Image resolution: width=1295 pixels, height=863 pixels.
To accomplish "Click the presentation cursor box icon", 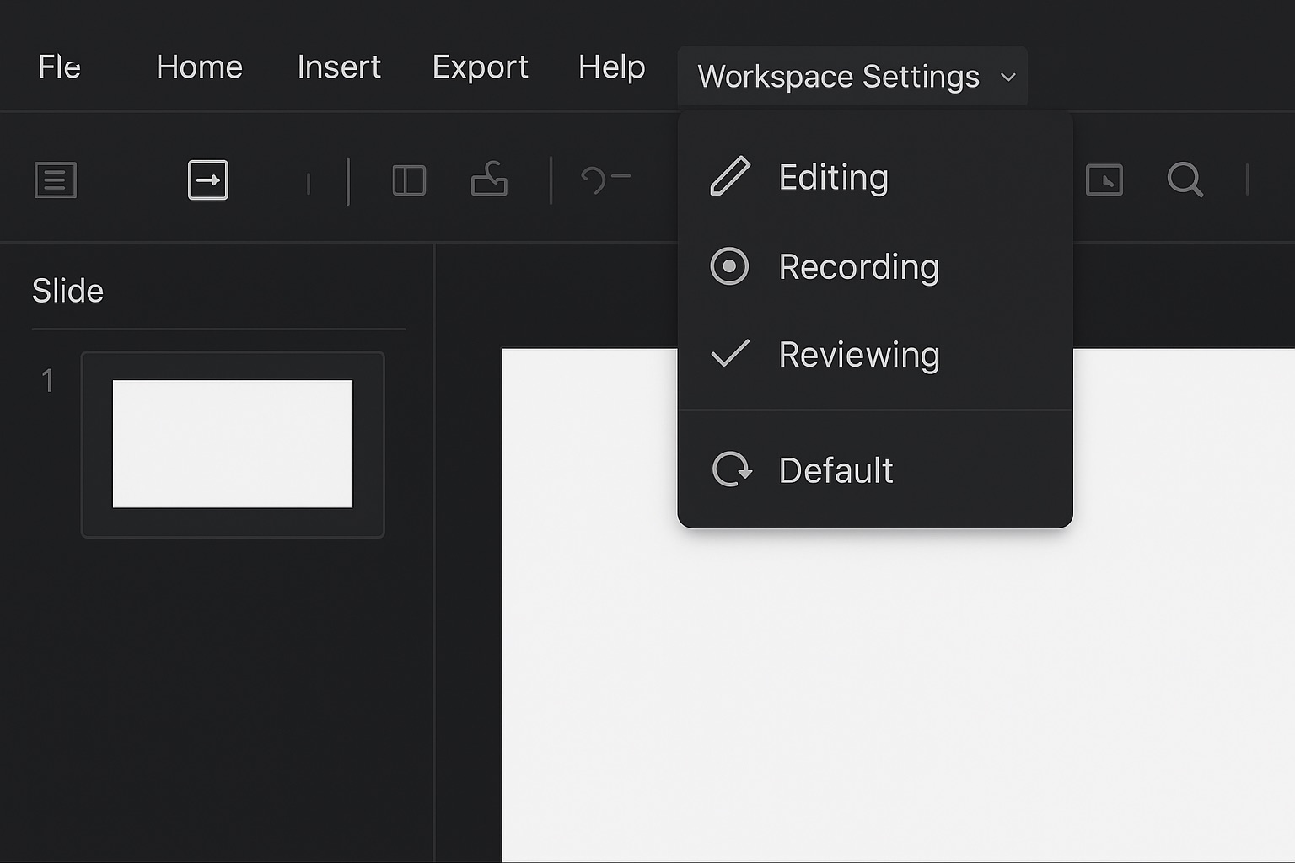I will (1104, 180).
